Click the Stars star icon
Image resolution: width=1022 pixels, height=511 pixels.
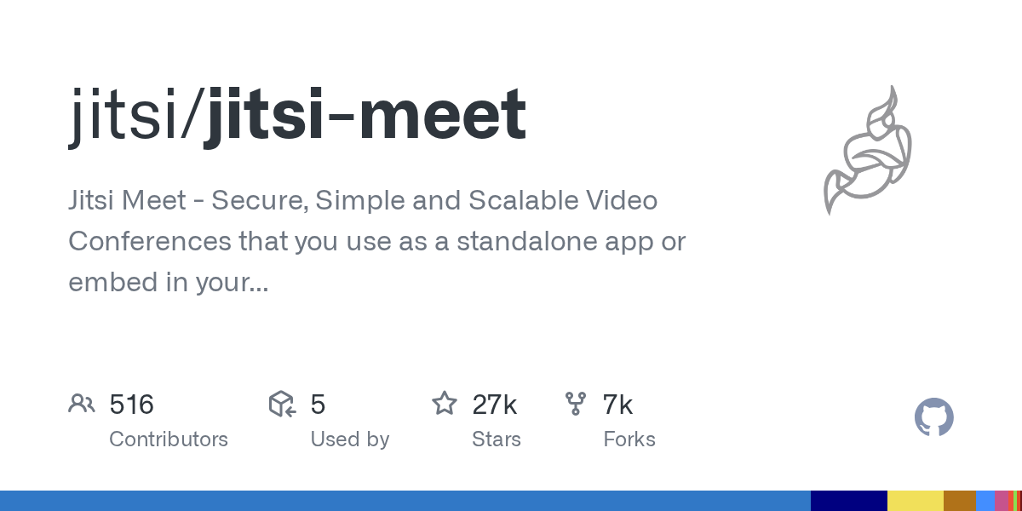(x=445, y=404)
